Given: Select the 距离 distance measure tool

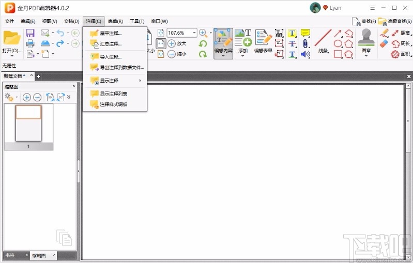Looking at the screenshot, I should pos(402,33).
